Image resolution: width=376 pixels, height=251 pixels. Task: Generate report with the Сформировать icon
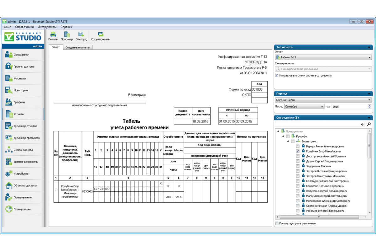(100, 35)
